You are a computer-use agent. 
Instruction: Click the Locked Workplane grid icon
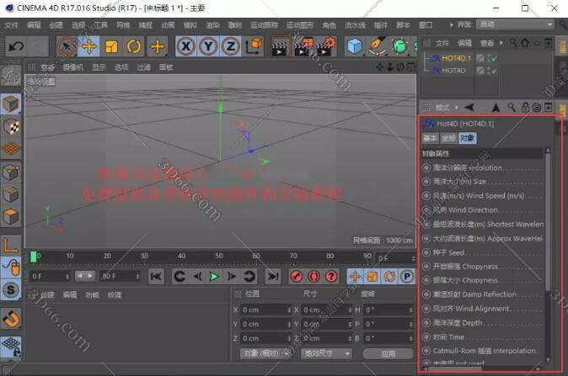(x=11, y=346)
